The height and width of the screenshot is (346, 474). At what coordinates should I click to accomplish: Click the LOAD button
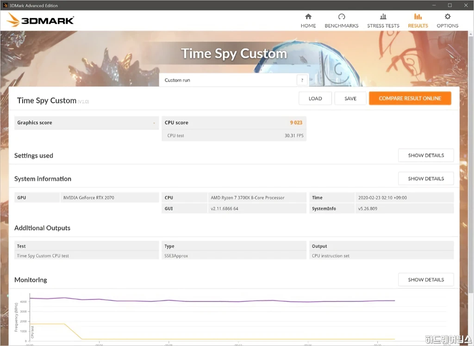pyautogui.click(x=315, y=99)
